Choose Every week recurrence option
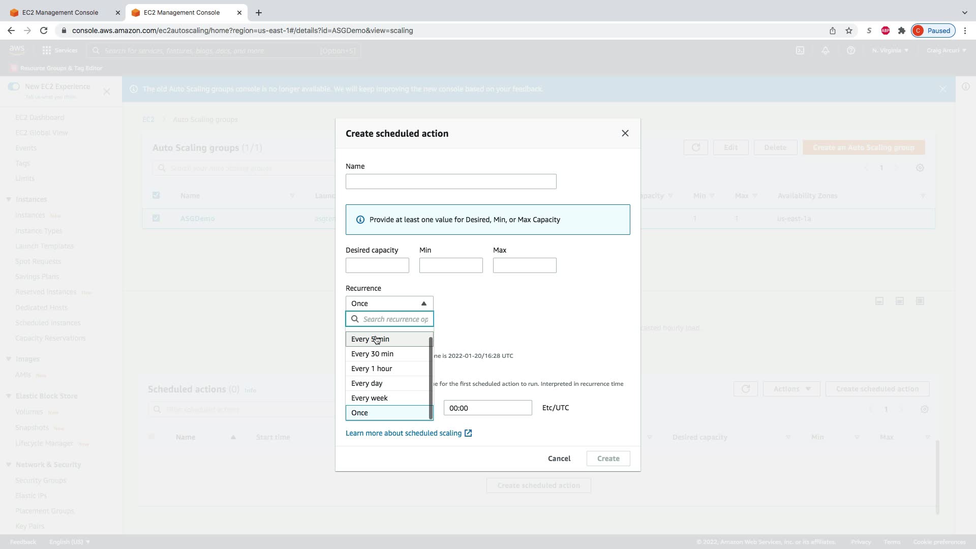 point(370,398)
